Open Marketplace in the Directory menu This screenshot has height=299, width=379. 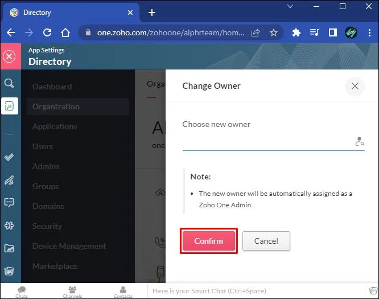(x=55, y=266)
